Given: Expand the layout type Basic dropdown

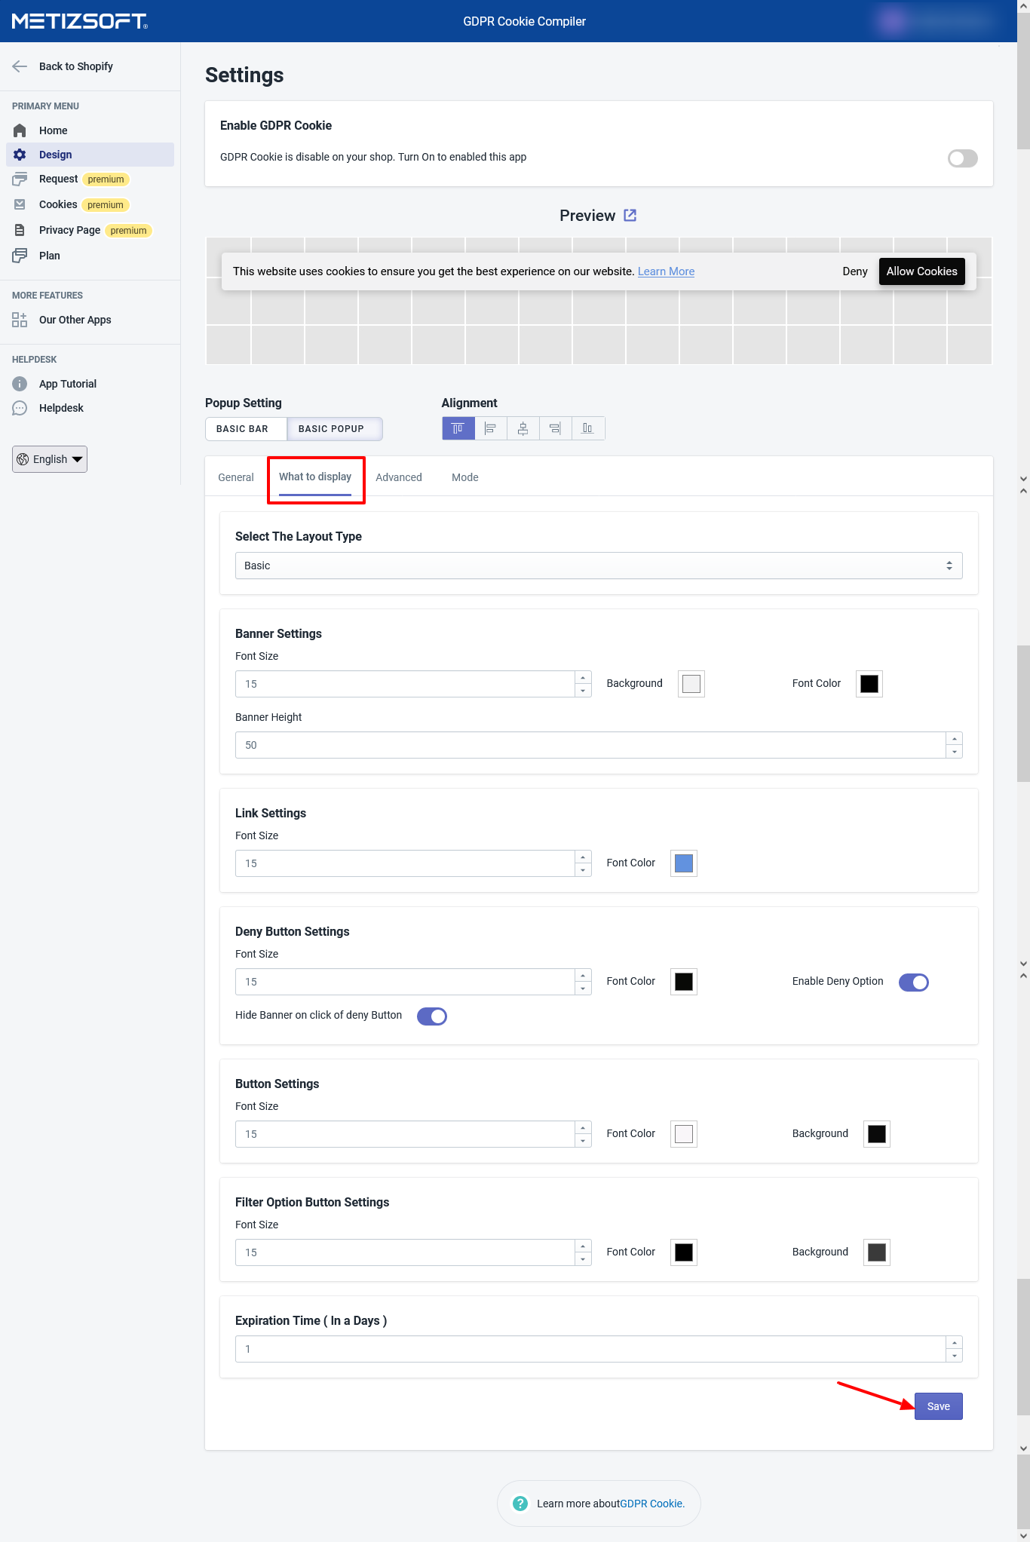Looking at the screenshot, I should pyautogui.click(x=598, y=566).
